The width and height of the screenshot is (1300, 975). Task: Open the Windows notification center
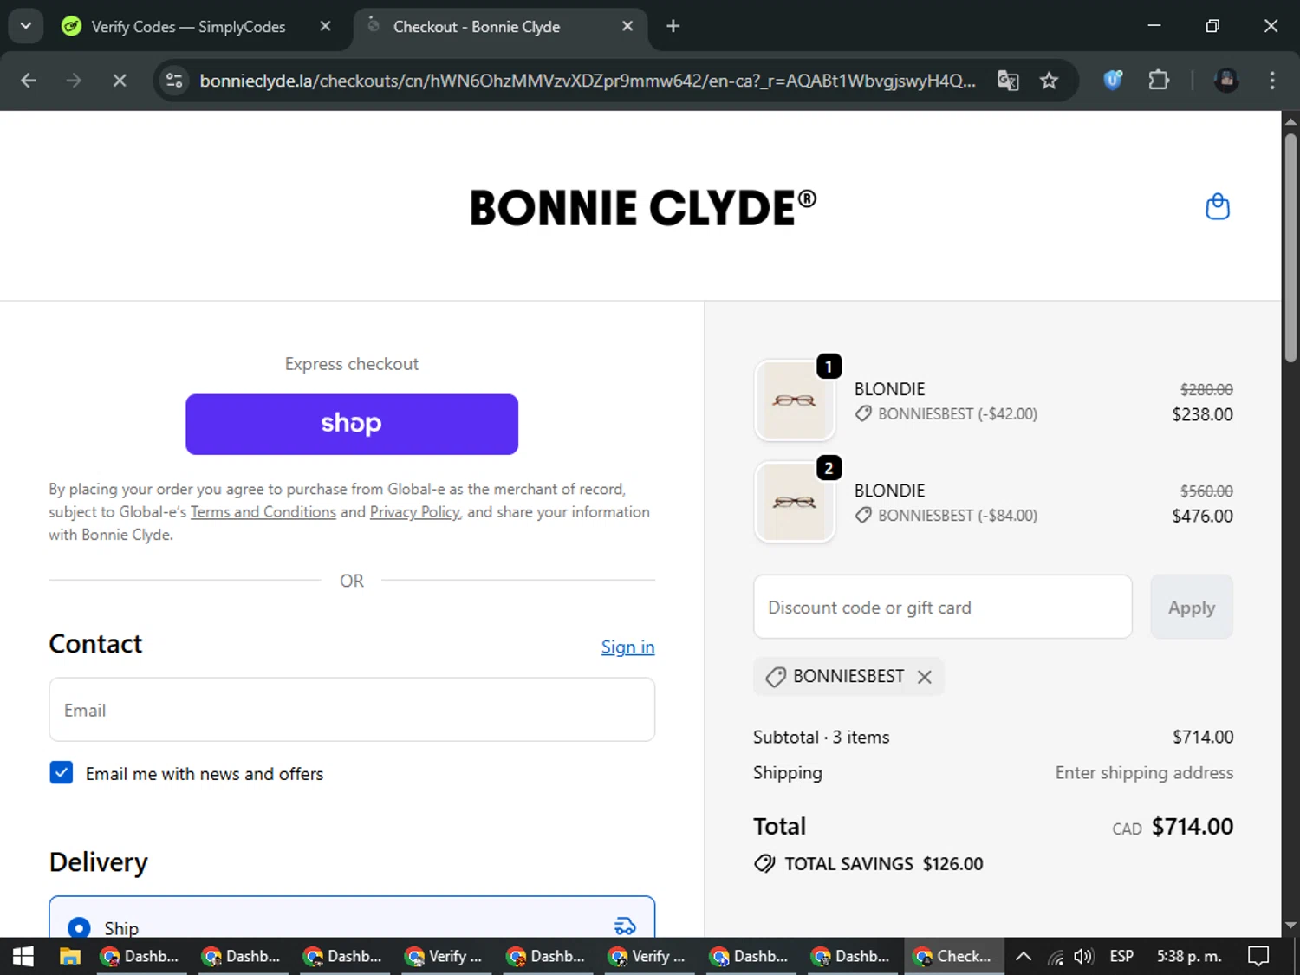1258,956
